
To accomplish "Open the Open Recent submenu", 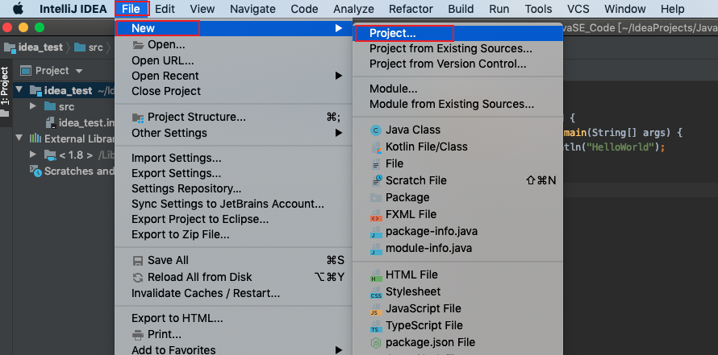I will pos(165,76).
